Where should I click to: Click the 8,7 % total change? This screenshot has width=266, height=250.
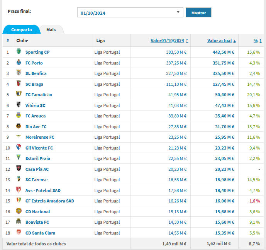pyautogui.click(x=254, y=244)
